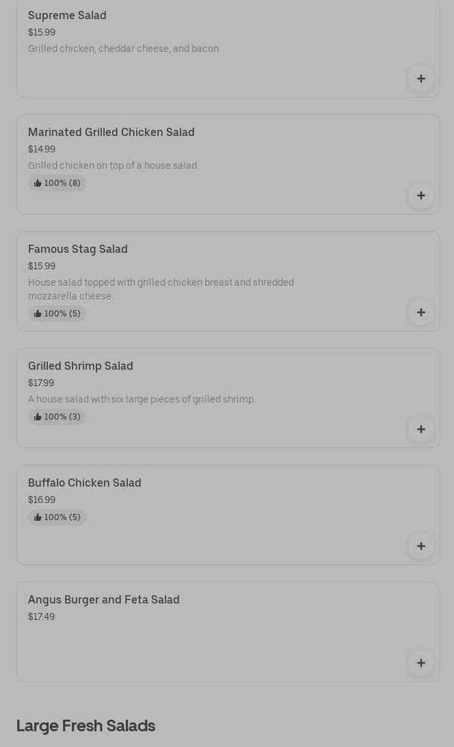Click the $17.99 Grilled Shrimp Salad price

point(41,383)
